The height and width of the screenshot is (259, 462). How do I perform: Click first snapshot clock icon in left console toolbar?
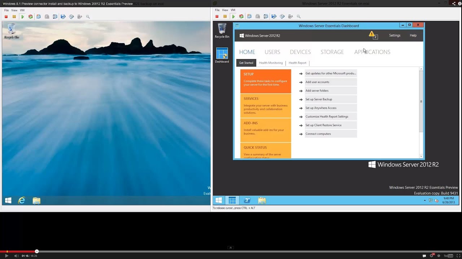pos(39,17)
